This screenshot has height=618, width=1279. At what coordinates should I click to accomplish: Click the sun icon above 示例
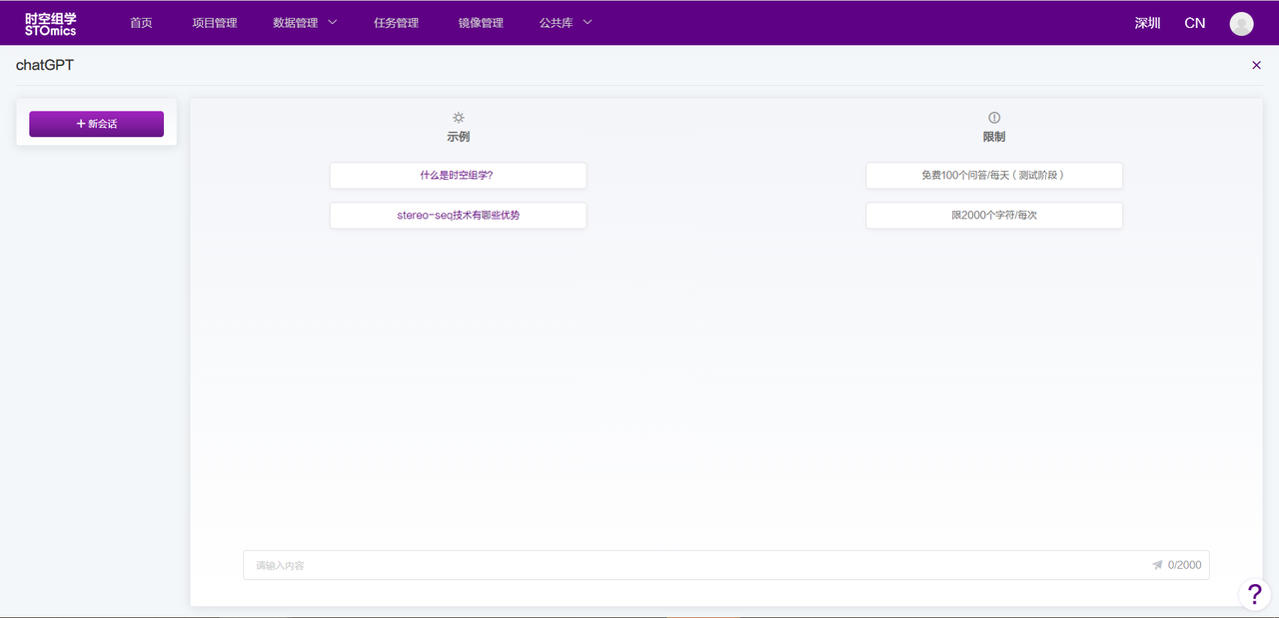458,118
